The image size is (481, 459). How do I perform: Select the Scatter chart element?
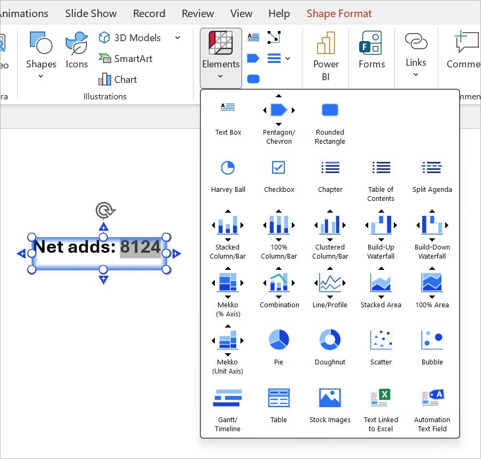pos(381,347)
